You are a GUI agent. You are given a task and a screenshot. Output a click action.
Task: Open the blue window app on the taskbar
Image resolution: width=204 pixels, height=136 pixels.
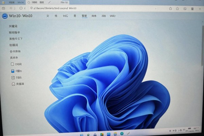coord(108,134)
